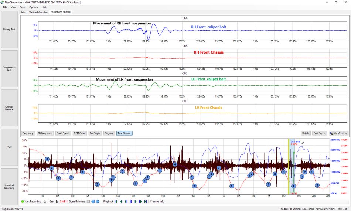The height and width of the screenshot is (211, 351).
Task: Click the Print Report button
Action: 320,133
